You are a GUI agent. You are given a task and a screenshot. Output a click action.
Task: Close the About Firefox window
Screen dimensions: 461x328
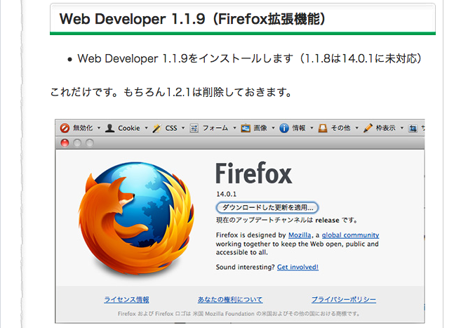pos(65,143)
